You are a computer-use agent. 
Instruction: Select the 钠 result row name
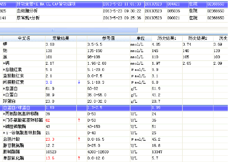coord(5,51)
